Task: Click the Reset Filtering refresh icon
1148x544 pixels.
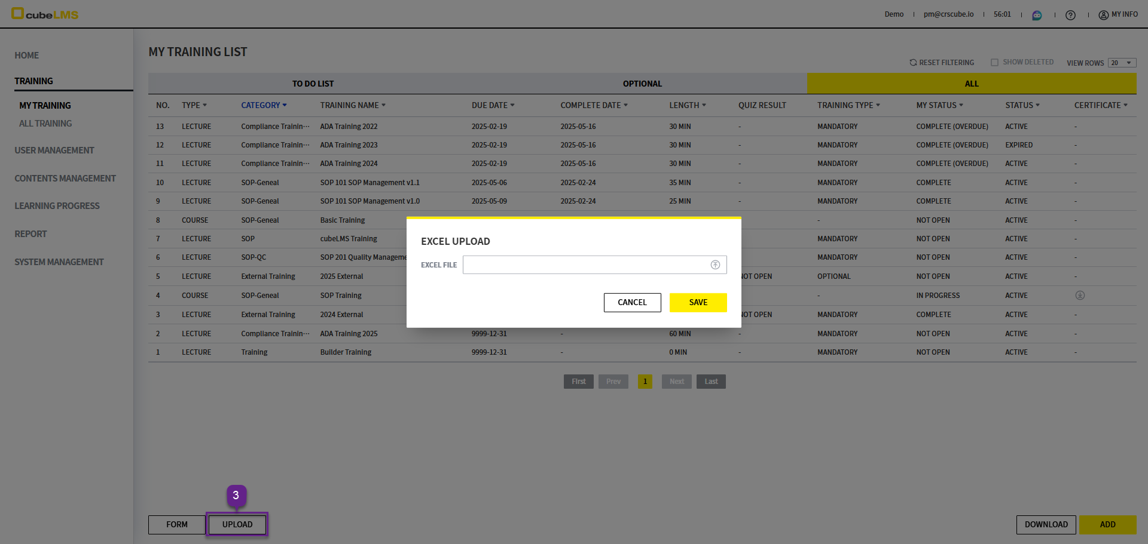Action: tap(913, 63)
